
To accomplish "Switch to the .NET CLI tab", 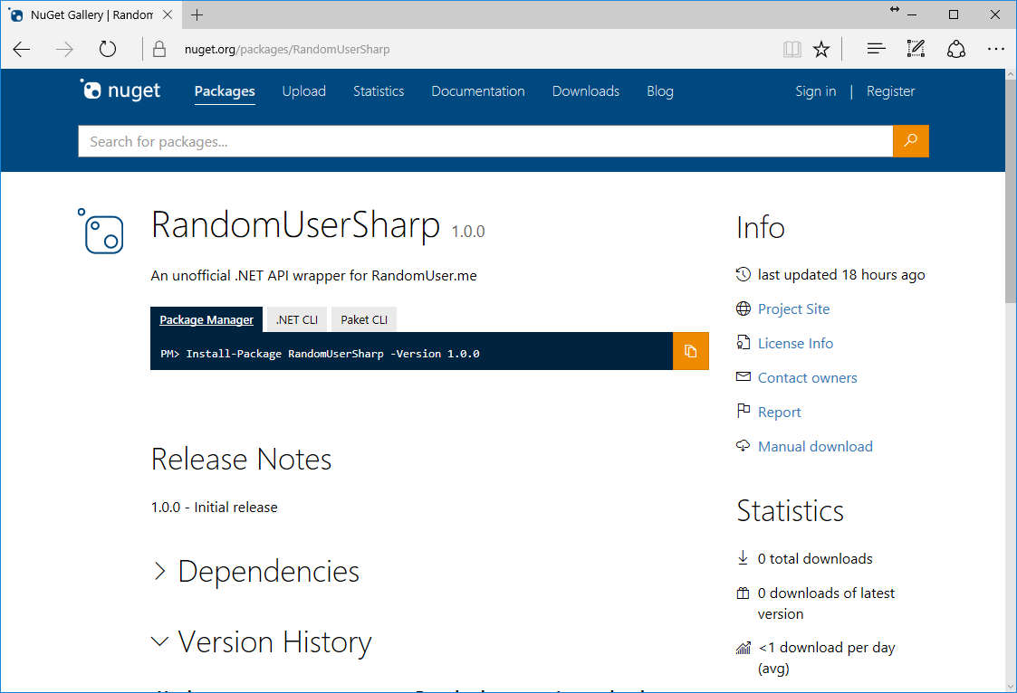I will 297,319.
